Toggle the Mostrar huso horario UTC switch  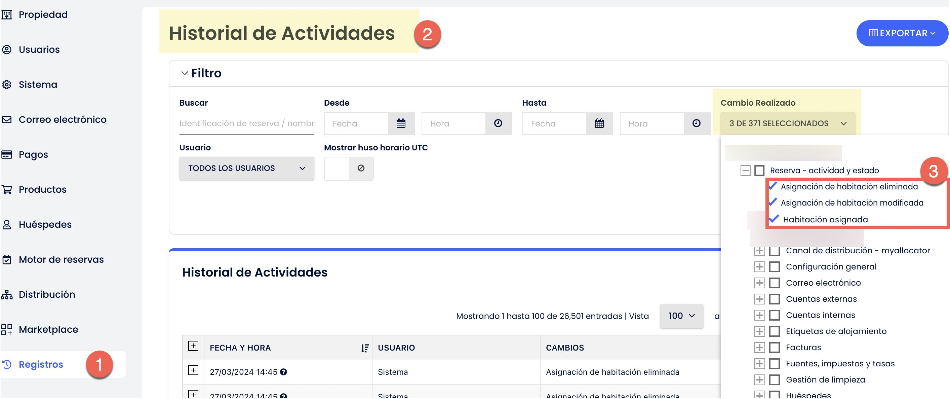point(349,168)
